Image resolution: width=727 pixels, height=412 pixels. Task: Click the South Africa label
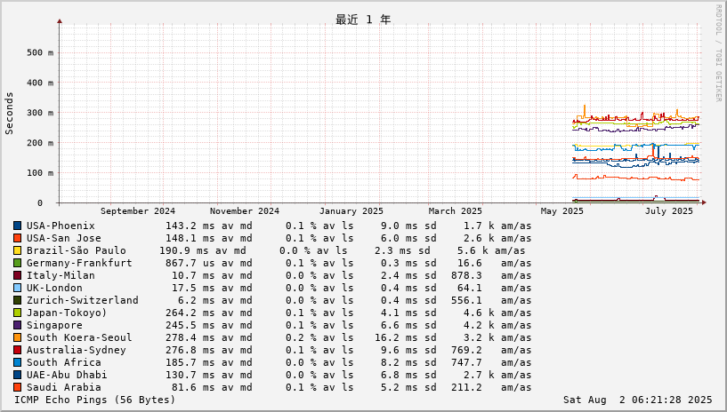click(63, 363)
